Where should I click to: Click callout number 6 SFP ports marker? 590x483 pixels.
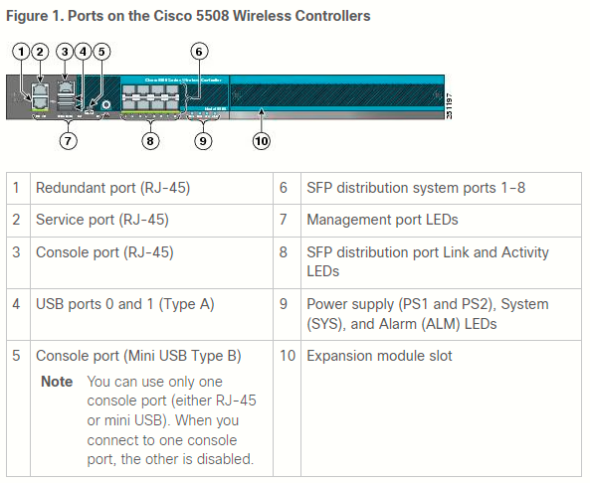click(x=199, y=52)
